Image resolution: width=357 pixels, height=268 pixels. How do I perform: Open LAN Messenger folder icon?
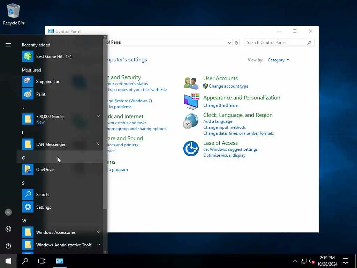click(x=28, y=144)
